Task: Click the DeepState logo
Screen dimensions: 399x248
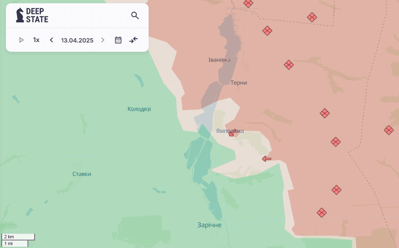Action: coord(32,16)
